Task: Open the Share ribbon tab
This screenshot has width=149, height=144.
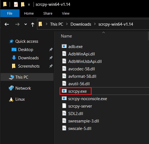Action: [x=48, y=13]
